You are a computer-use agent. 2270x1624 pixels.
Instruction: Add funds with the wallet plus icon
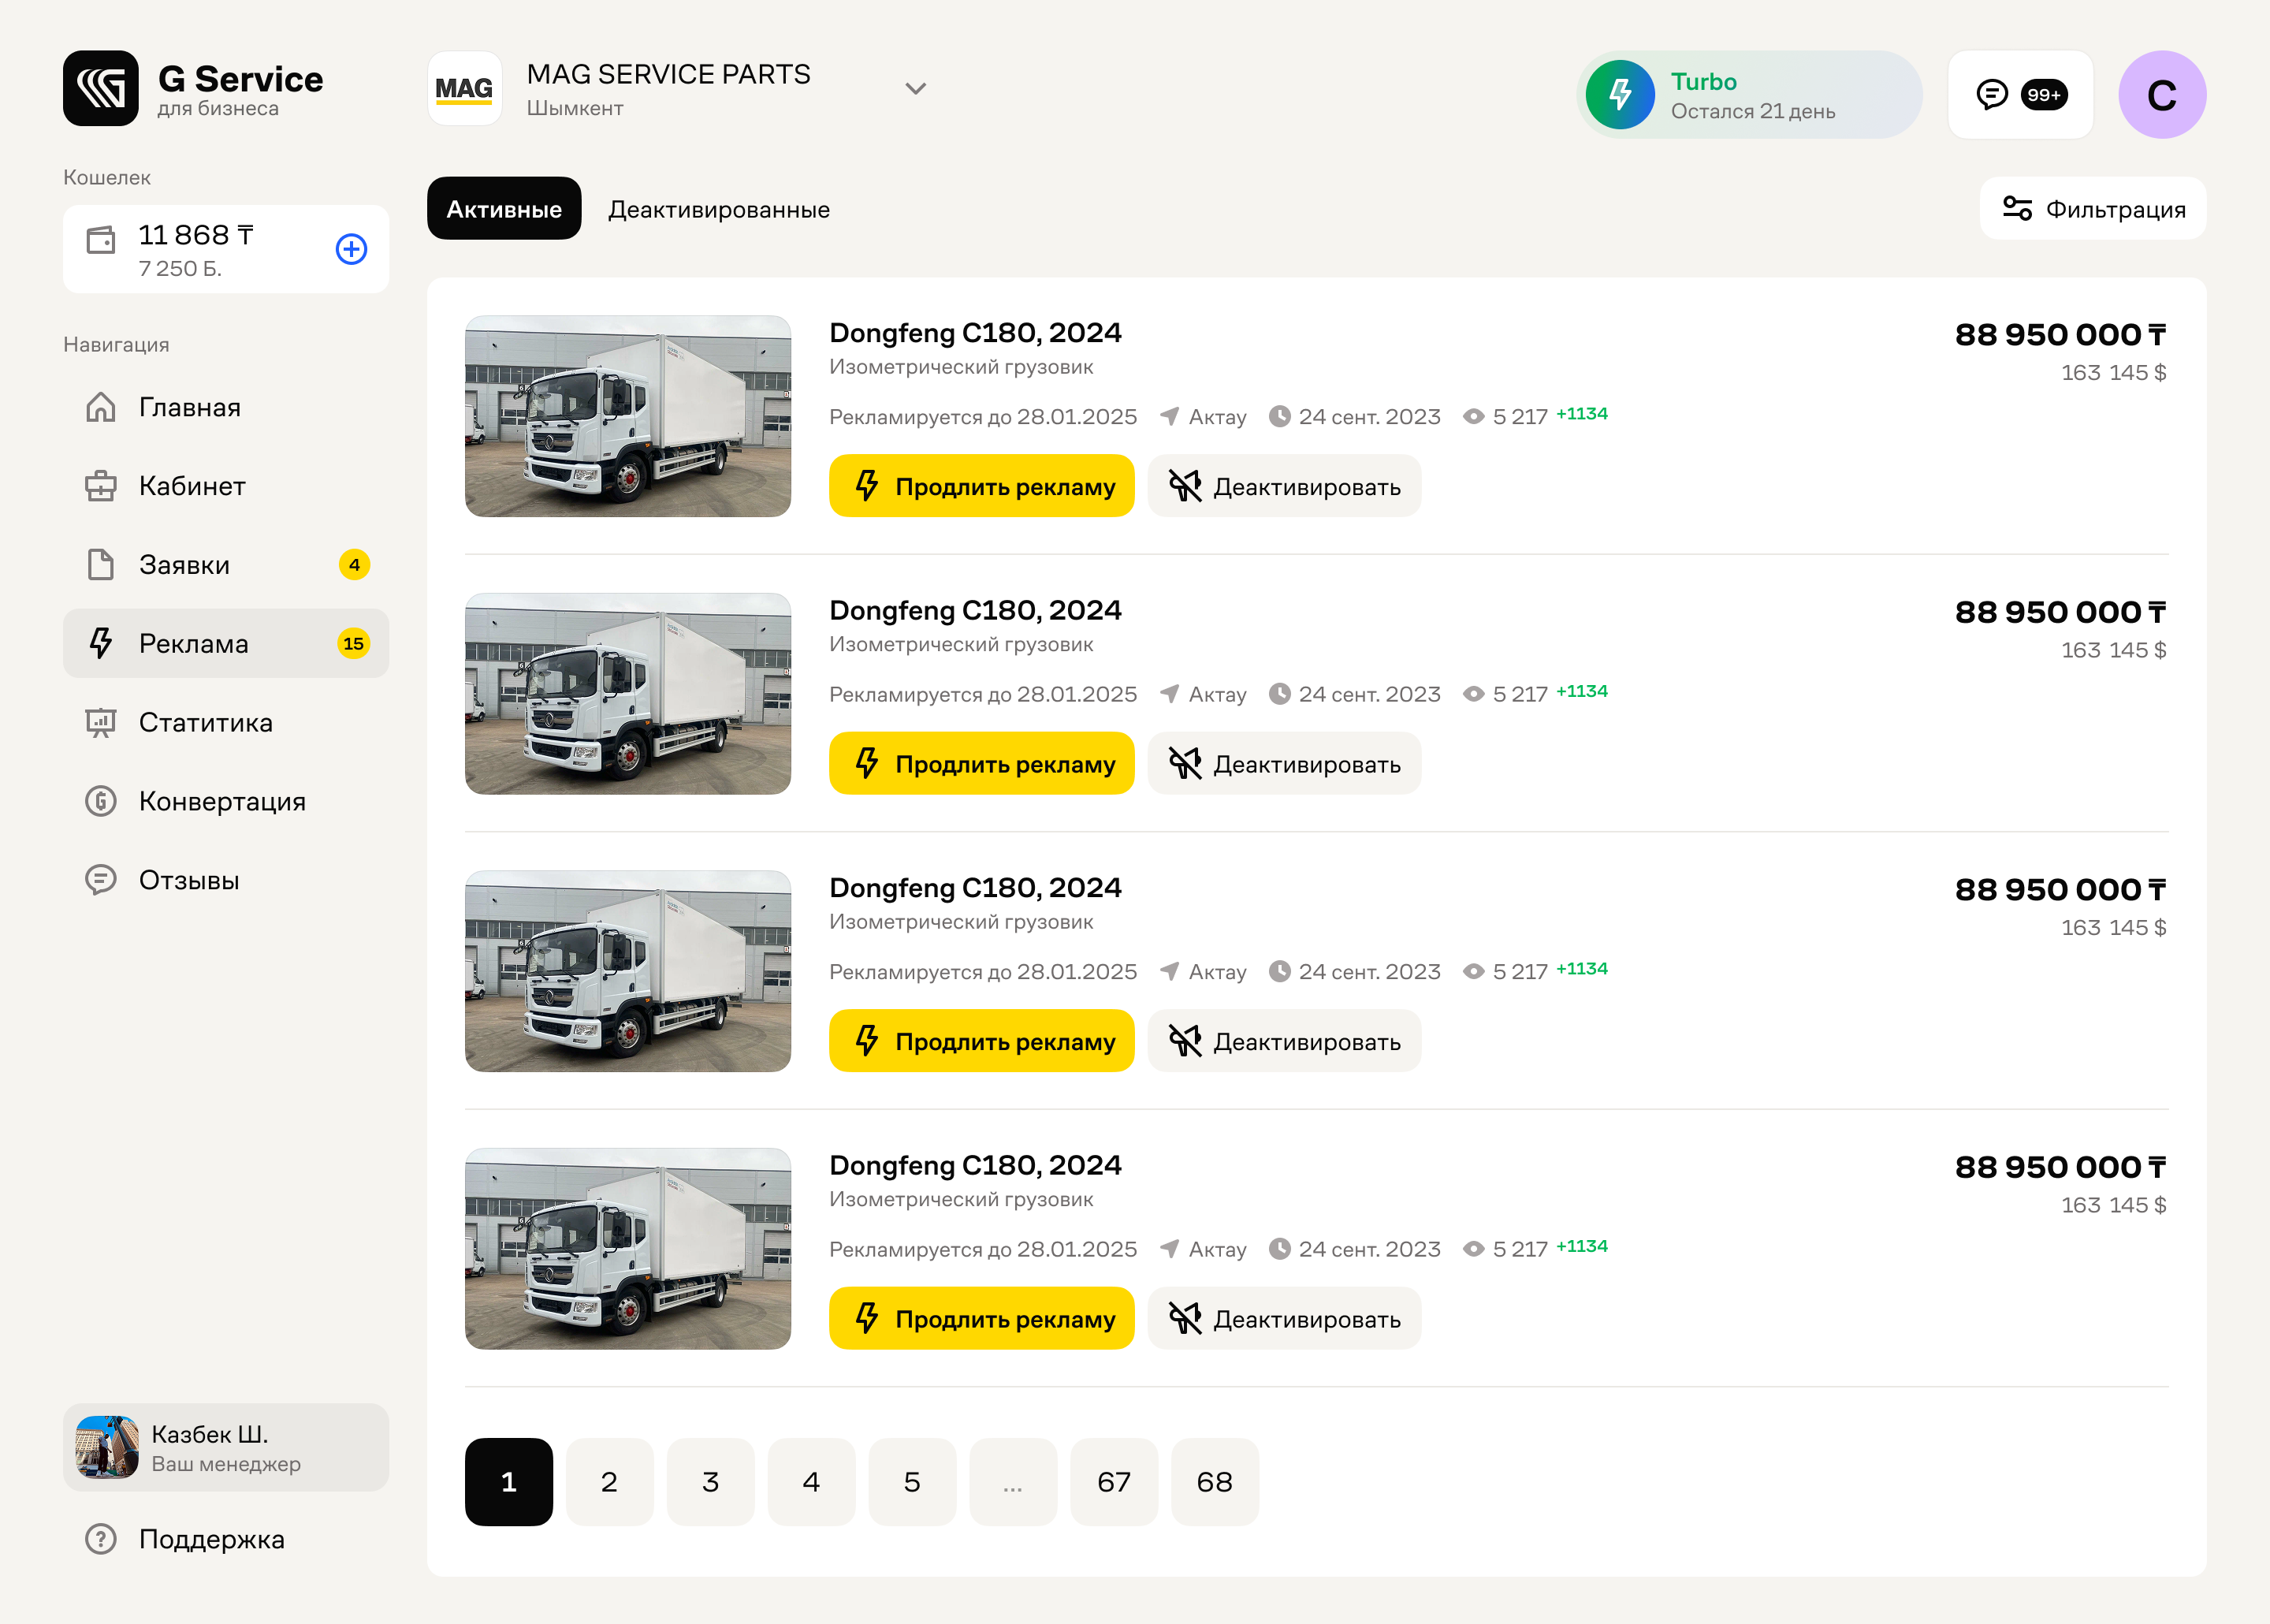[351, 249]
